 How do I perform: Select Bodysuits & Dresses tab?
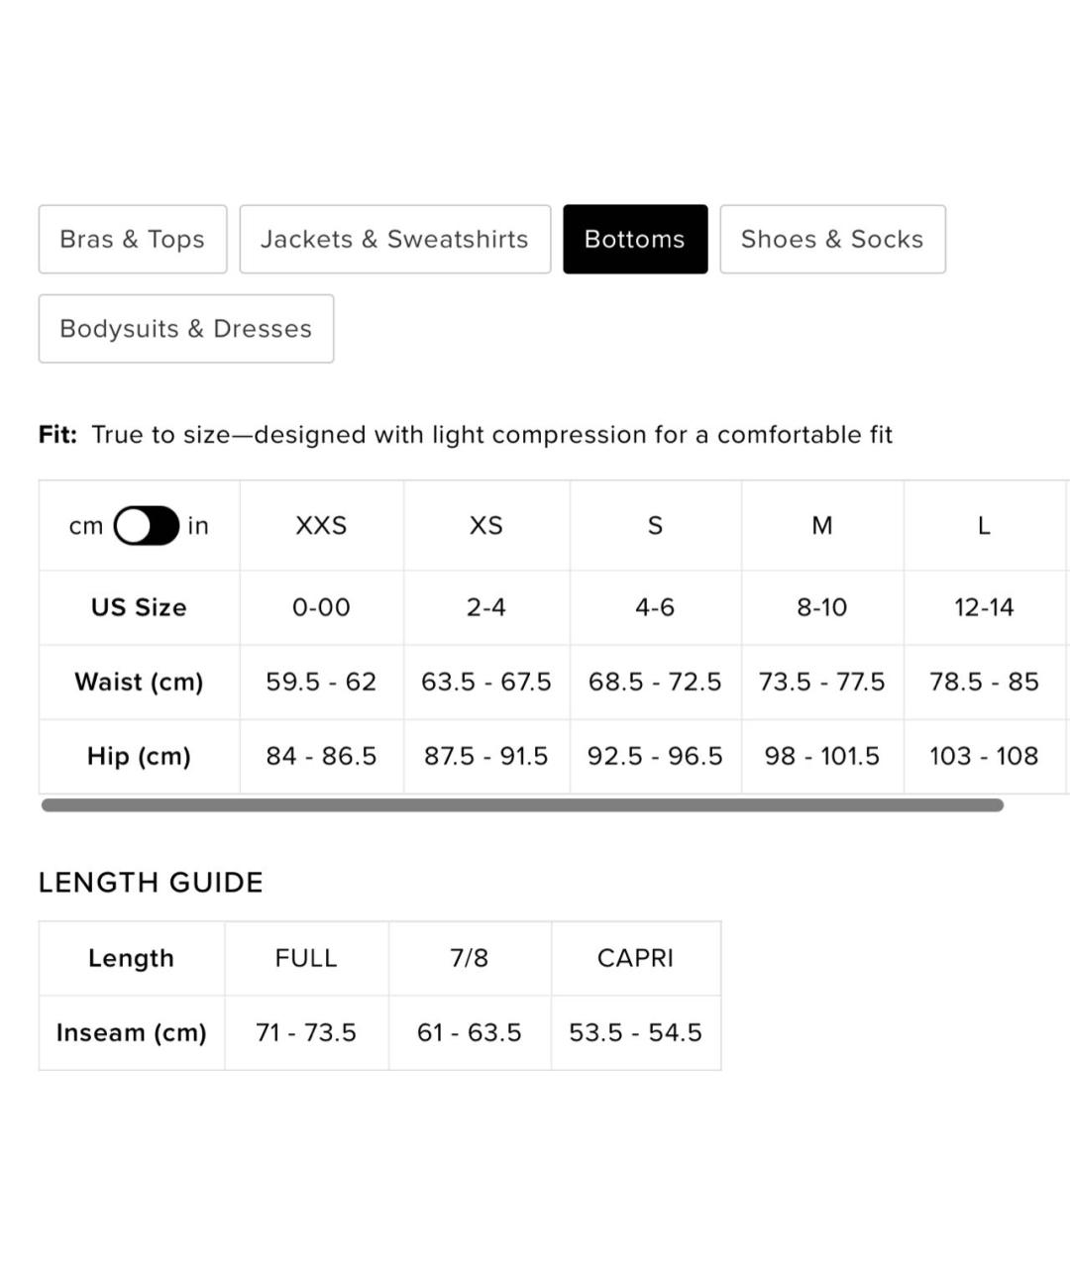(186, 328)
